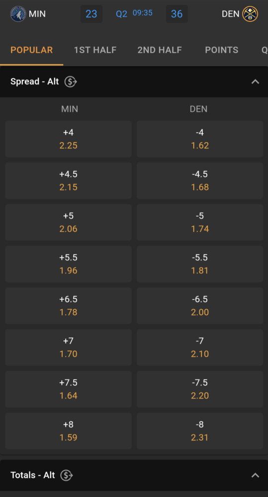Switch to the 1ST HALF tab
The height and width of the screenshot is (497, 268).
pyautogui.click(x=95, y=50)
